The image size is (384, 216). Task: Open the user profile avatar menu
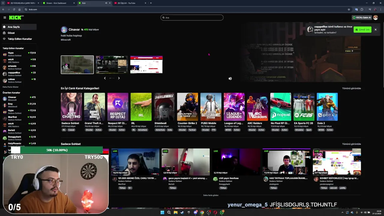[x=376, y=18]
